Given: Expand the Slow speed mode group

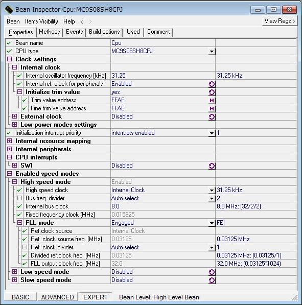Looking at the screenshot, I should point(14,280).
